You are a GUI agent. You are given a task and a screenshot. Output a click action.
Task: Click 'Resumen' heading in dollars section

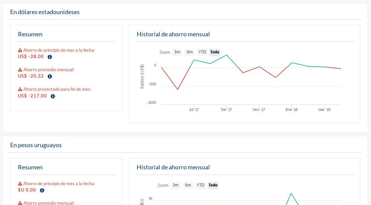[x=30, y=34]
